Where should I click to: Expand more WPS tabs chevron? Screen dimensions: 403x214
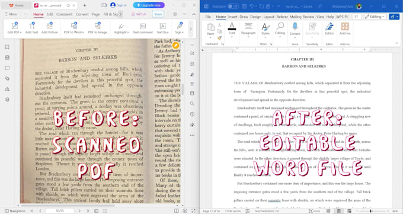120,14
